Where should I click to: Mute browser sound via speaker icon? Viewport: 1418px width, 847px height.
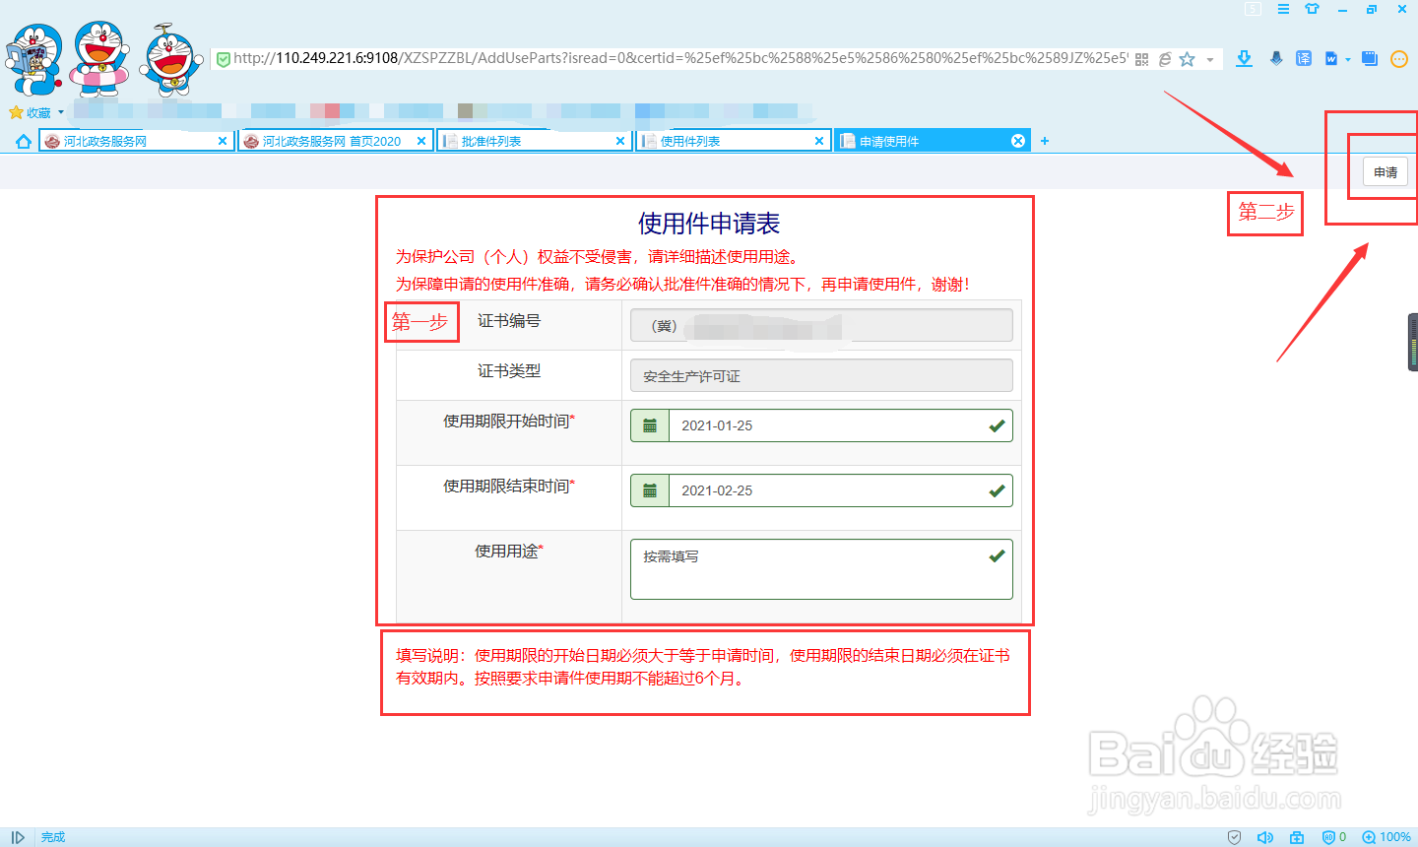(x=1265, y=836)
